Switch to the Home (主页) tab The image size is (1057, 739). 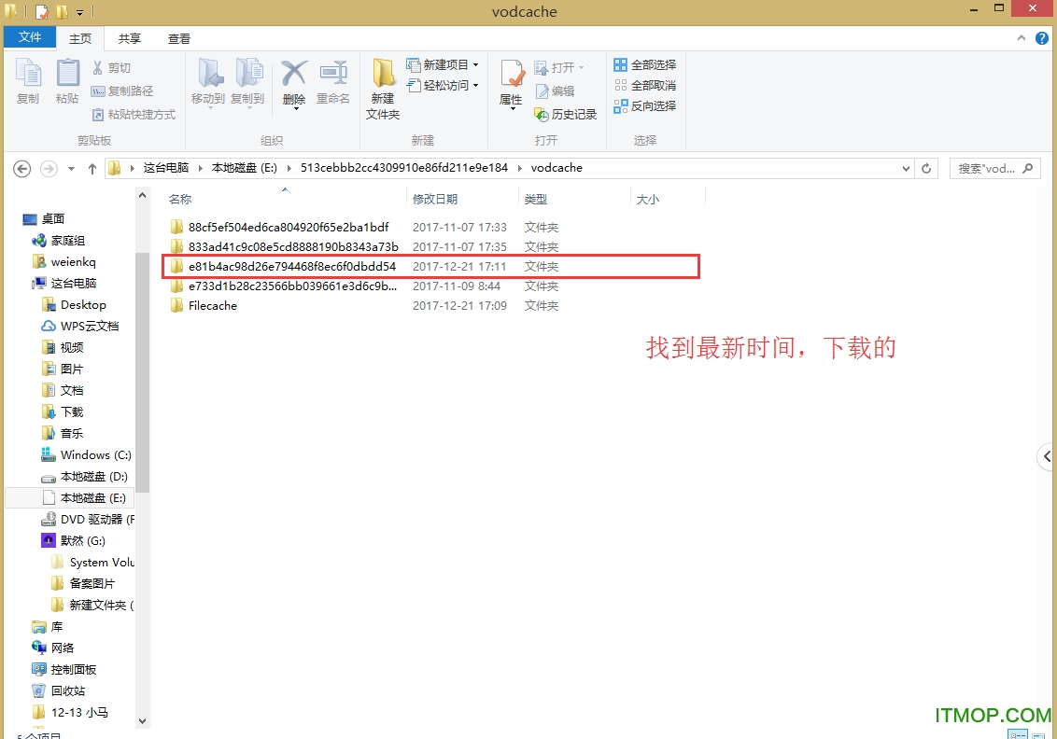coord(80,38)
